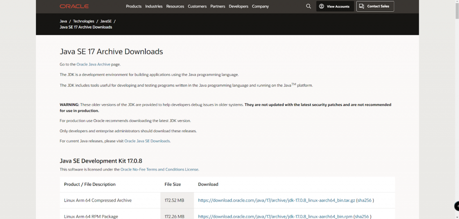
Task: Click the Contact Sales button
Action: 375,6
